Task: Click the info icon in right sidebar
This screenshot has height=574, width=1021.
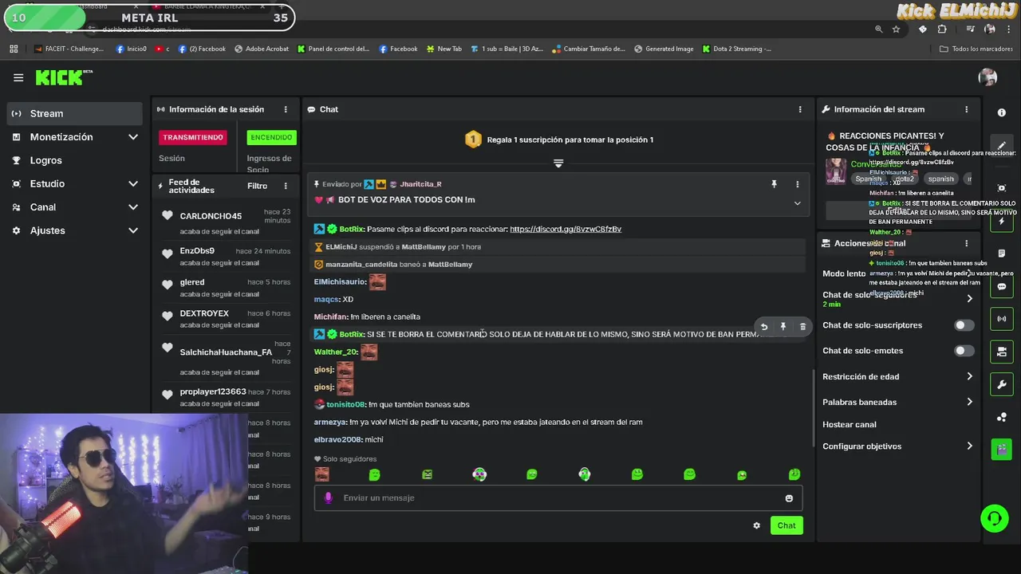Action: [1002, 113]
